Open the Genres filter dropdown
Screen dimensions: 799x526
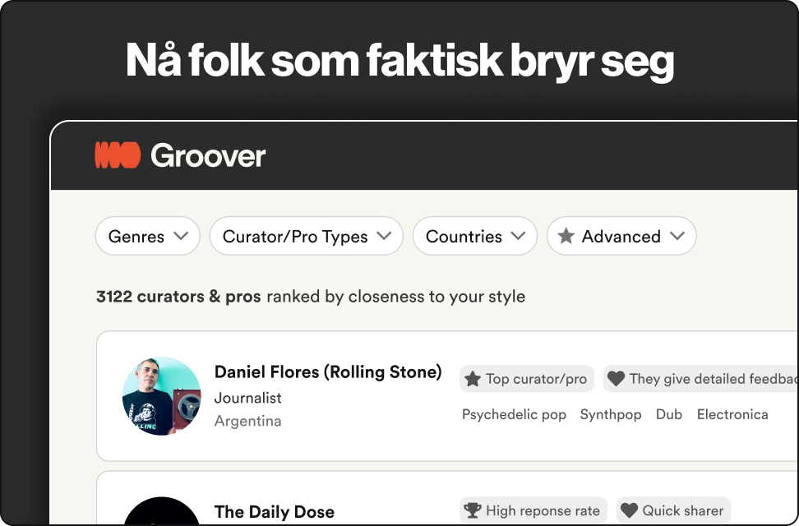click(x=147, y=236)
